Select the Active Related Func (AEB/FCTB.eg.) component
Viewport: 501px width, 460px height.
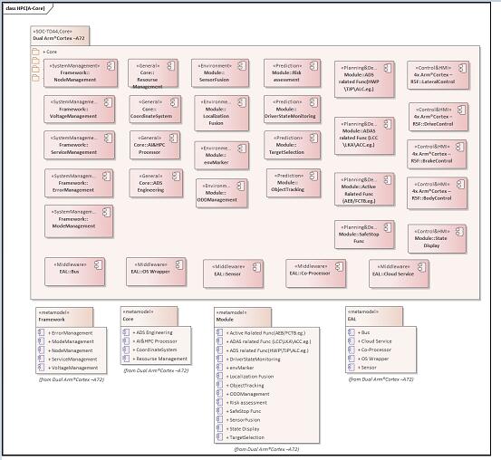[364, 189]
